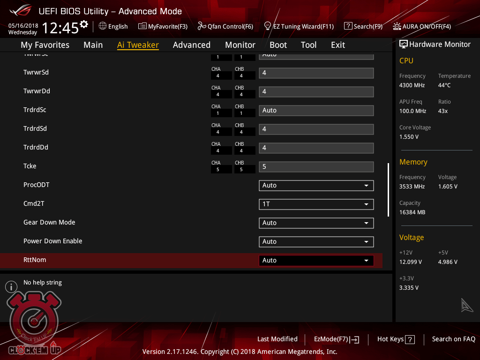480x360 pixels.
Task: Click the settings gear next to the clock
Action: (x=84, y=24)
